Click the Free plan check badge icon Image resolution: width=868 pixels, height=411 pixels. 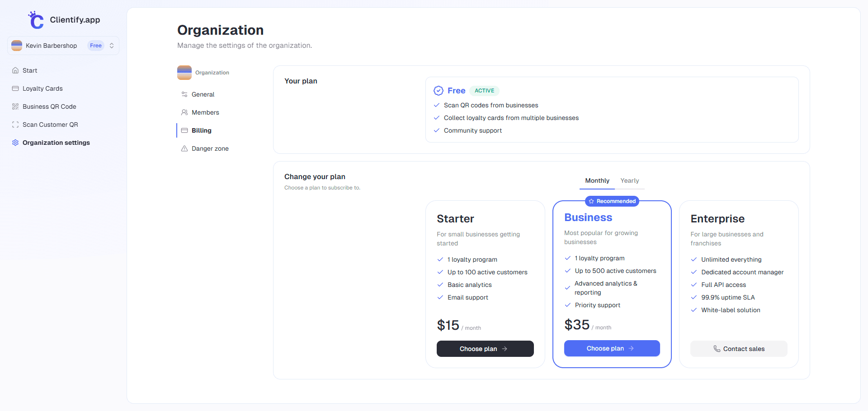(x=438, y=91)
